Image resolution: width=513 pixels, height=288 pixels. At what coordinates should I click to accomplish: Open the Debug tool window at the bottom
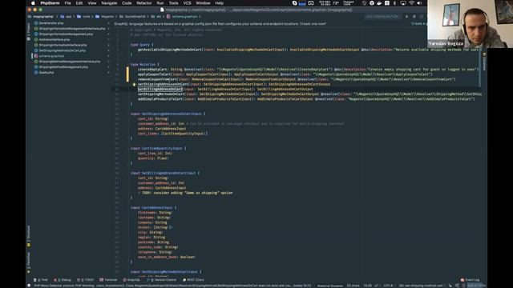[63, 280]
